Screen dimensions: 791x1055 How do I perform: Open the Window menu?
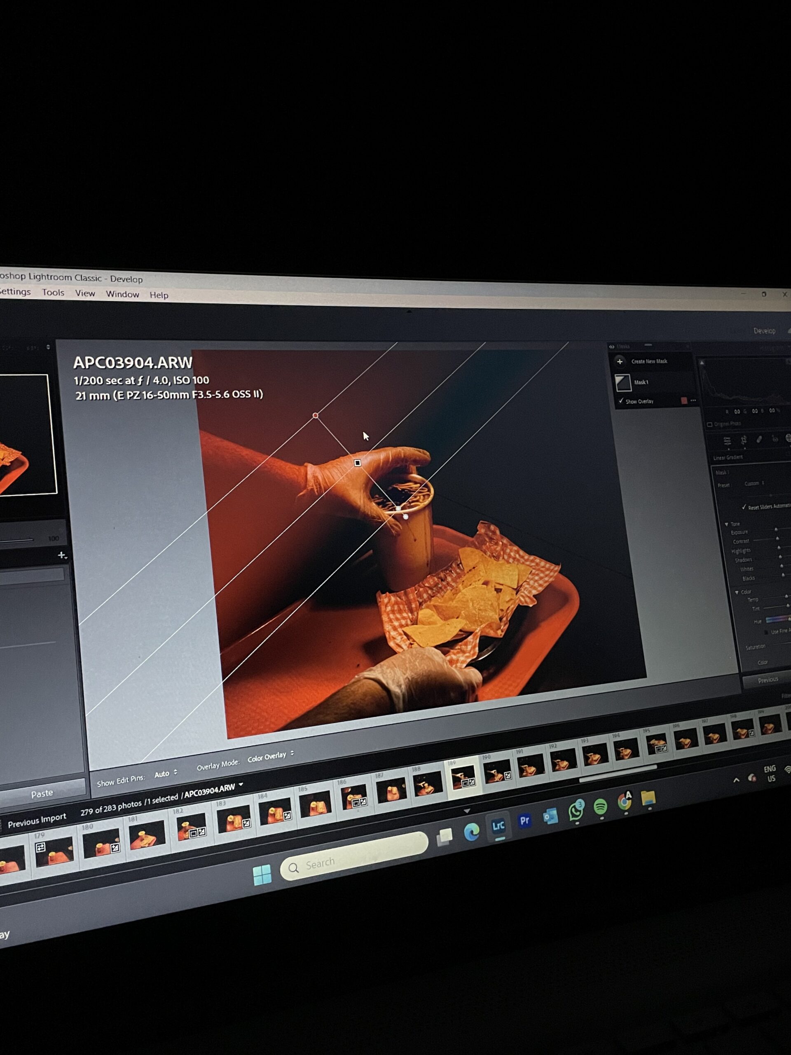coord(122,294)
